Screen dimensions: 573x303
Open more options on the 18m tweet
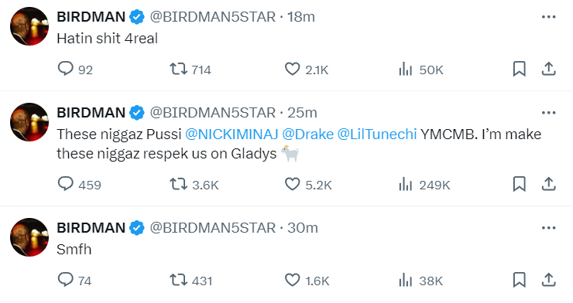pyautogui.click(x=548, y=17)
